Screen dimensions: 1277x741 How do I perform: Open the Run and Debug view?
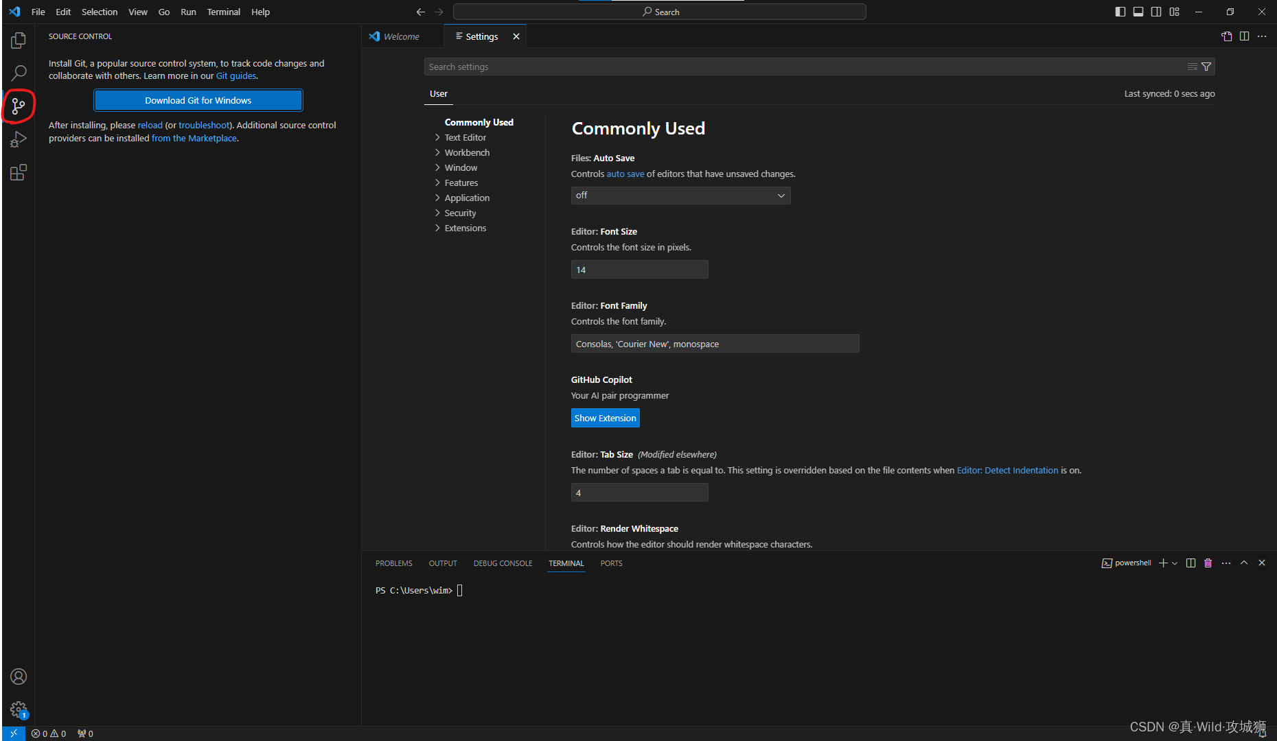19,139
